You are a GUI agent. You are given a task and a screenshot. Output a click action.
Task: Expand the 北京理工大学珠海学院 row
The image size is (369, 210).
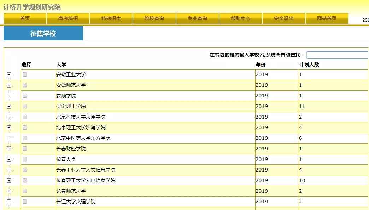pos(9,127)
